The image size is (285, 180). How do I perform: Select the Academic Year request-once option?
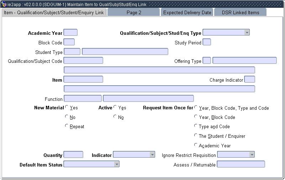[x=196, y=145]
